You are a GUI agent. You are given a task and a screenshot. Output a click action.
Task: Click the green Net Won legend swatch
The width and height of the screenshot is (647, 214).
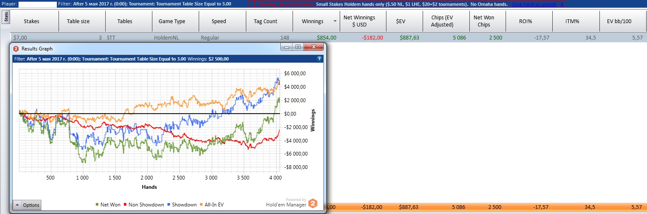click(x=97, y=205)
